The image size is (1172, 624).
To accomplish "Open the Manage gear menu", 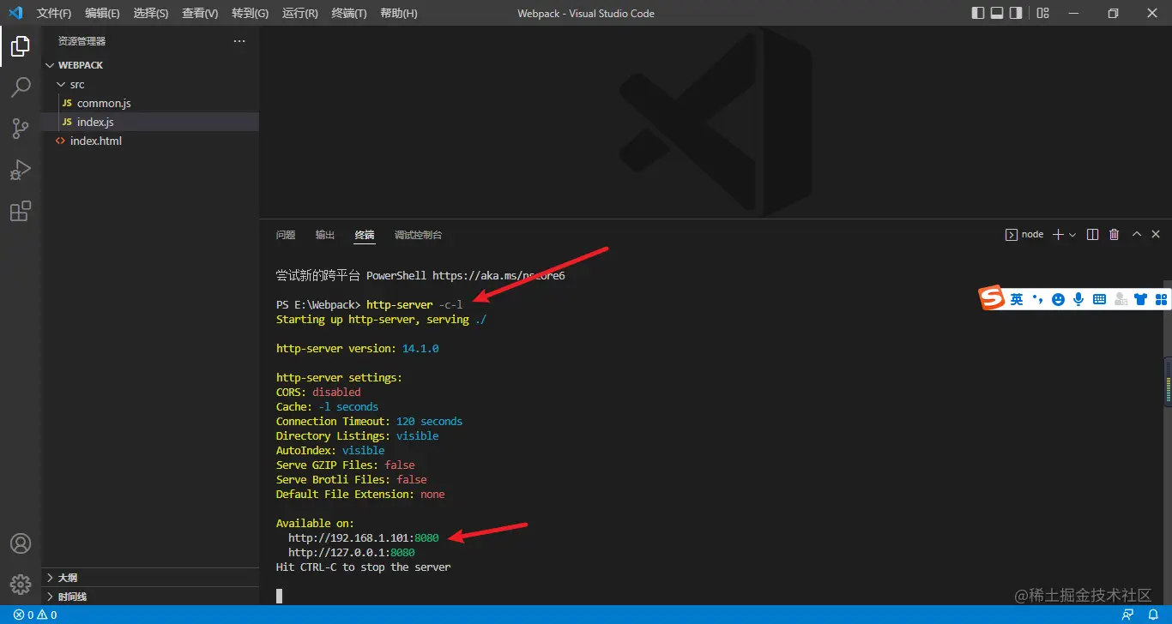I will (21, 585).
